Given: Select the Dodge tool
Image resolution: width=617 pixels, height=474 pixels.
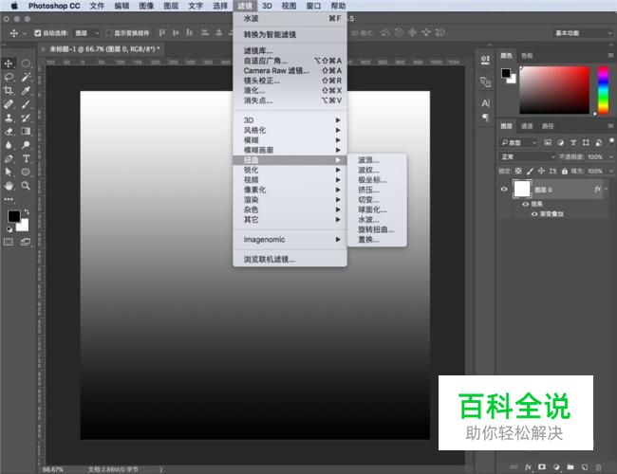Looking at the screenshot, I should coord(26,145).
